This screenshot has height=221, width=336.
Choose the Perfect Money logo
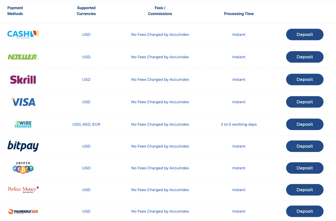(23, 190)
